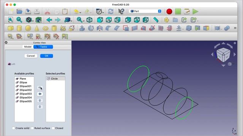Switch to the Model tab
The height and width of the screenshot is (136, 243).
click(28, 47)
